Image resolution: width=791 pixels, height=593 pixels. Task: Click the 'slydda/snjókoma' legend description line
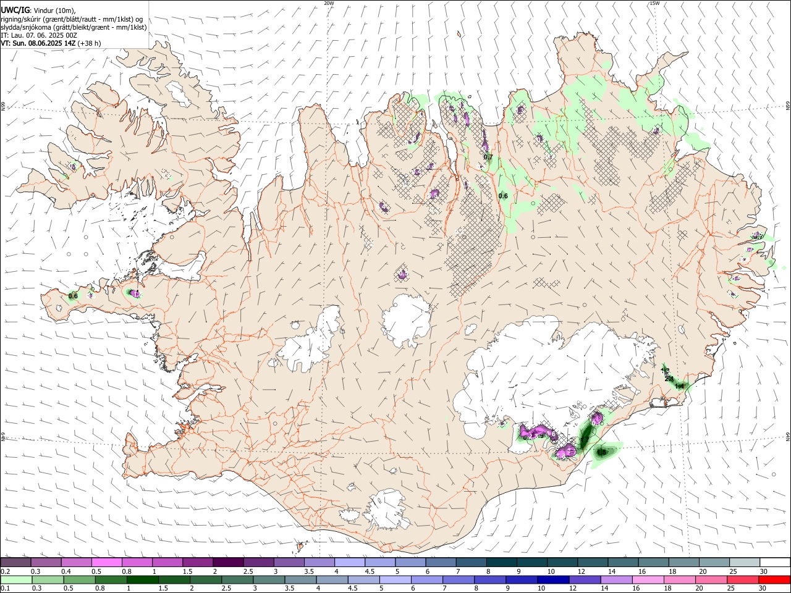74,27
